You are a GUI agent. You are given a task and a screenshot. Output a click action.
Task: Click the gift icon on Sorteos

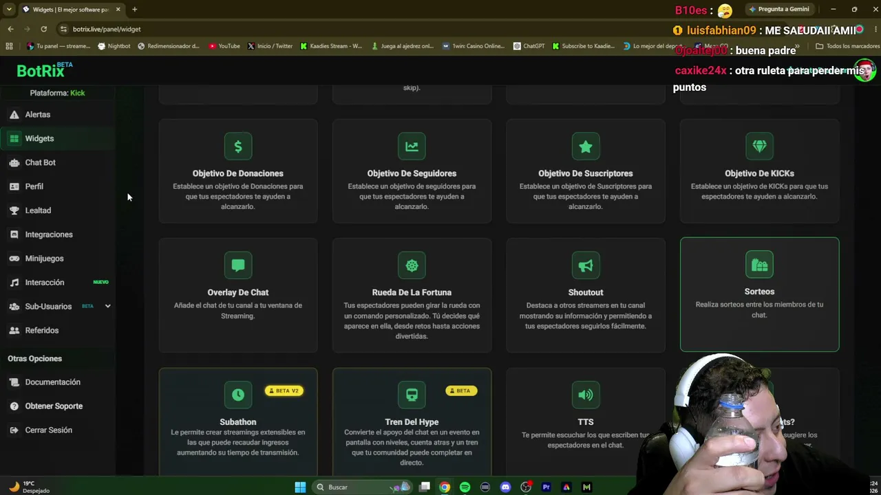point(759,265)
